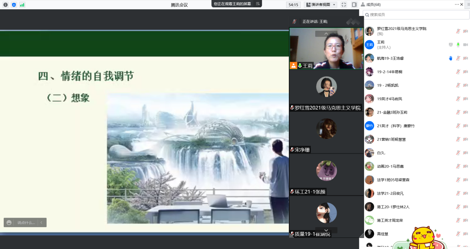Click the screen share icon beside 王莉

451,45
